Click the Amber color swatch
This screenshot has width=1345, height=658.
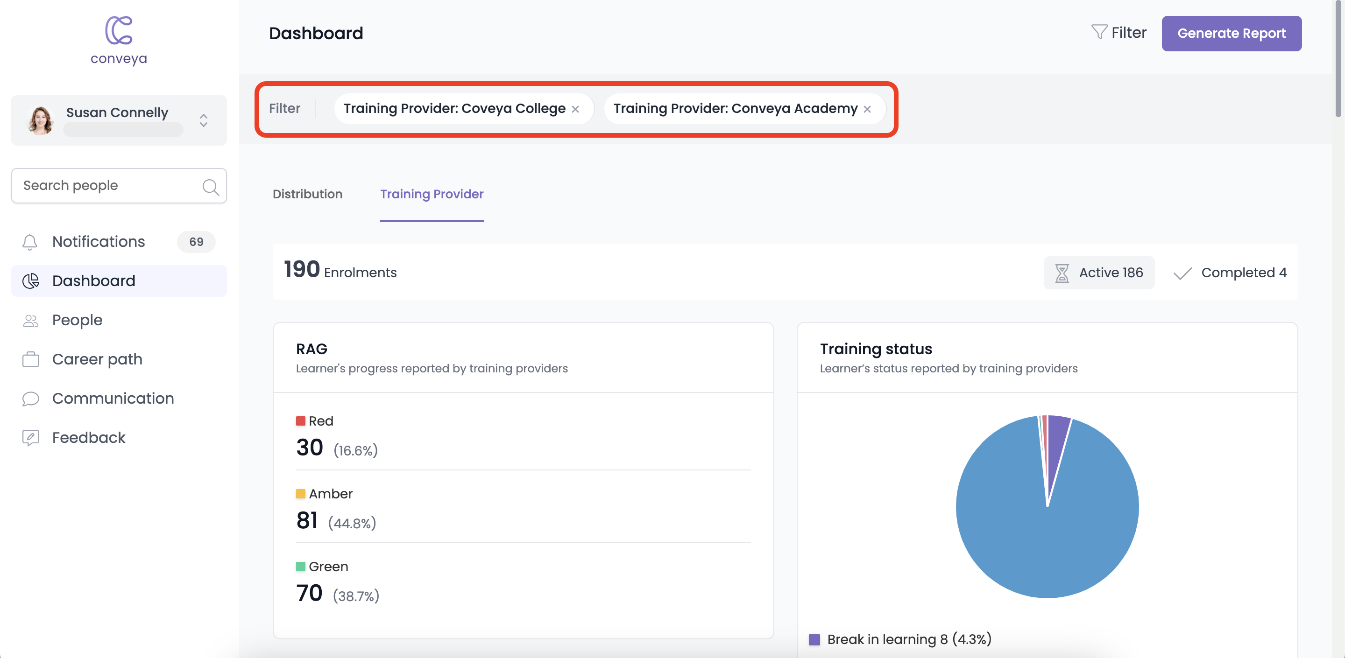pos(301,494)
